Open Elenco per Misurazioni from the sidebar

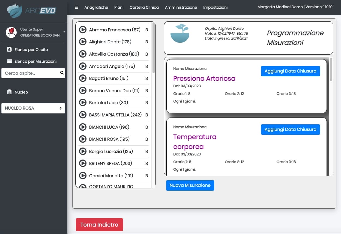[x=10, y=61]
